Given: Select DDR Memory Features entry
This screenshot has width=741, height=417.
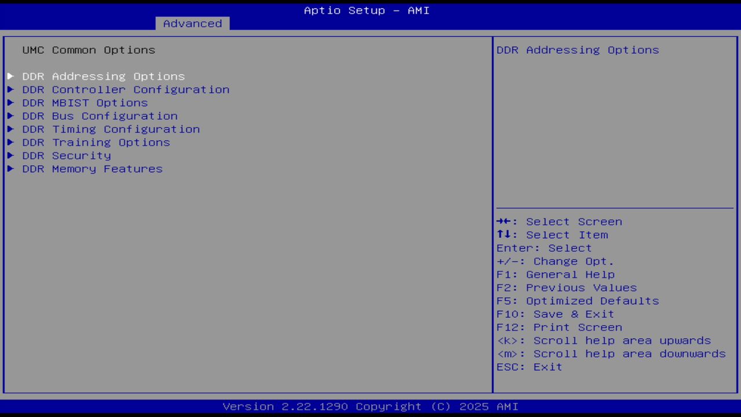Looking at the screenshot, I should tap(92, 169).
